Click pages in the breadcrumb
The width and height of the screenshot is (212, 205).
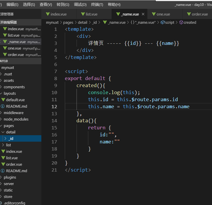click(x=68, y=23)
